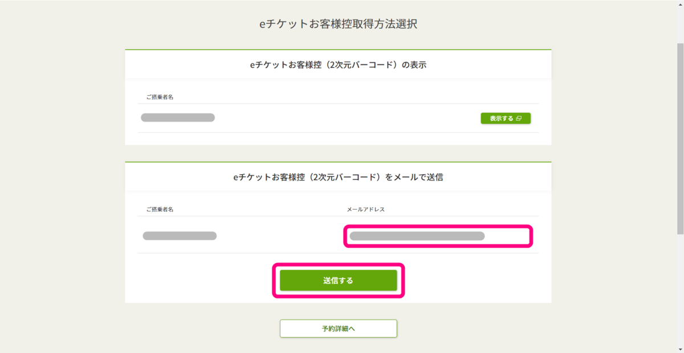This screenshot has width=684, height=353.
Task: Click the 送信する send button
Action: coord(338,280)
